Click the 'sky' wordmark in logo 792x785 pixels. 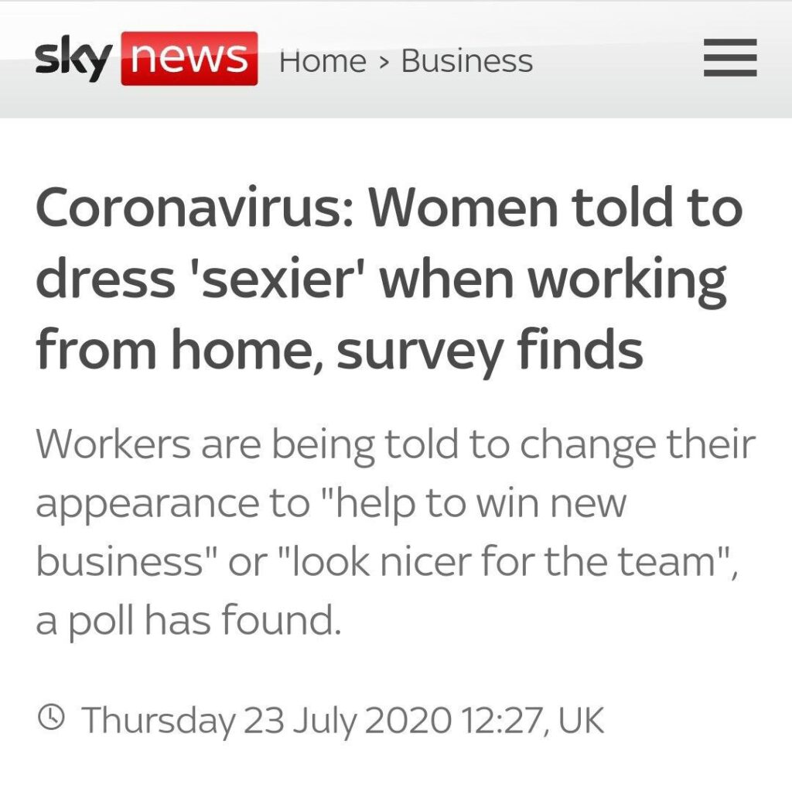pyautogui.click(x=73, y=59)
